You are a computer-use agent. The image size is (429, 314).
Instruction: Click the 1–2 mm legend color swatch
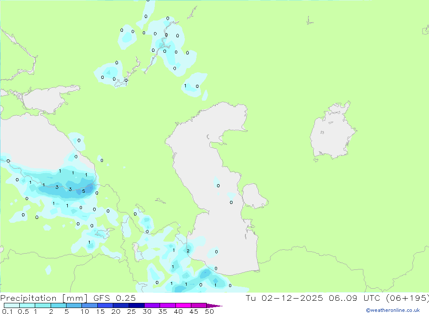tap(43, 305)
